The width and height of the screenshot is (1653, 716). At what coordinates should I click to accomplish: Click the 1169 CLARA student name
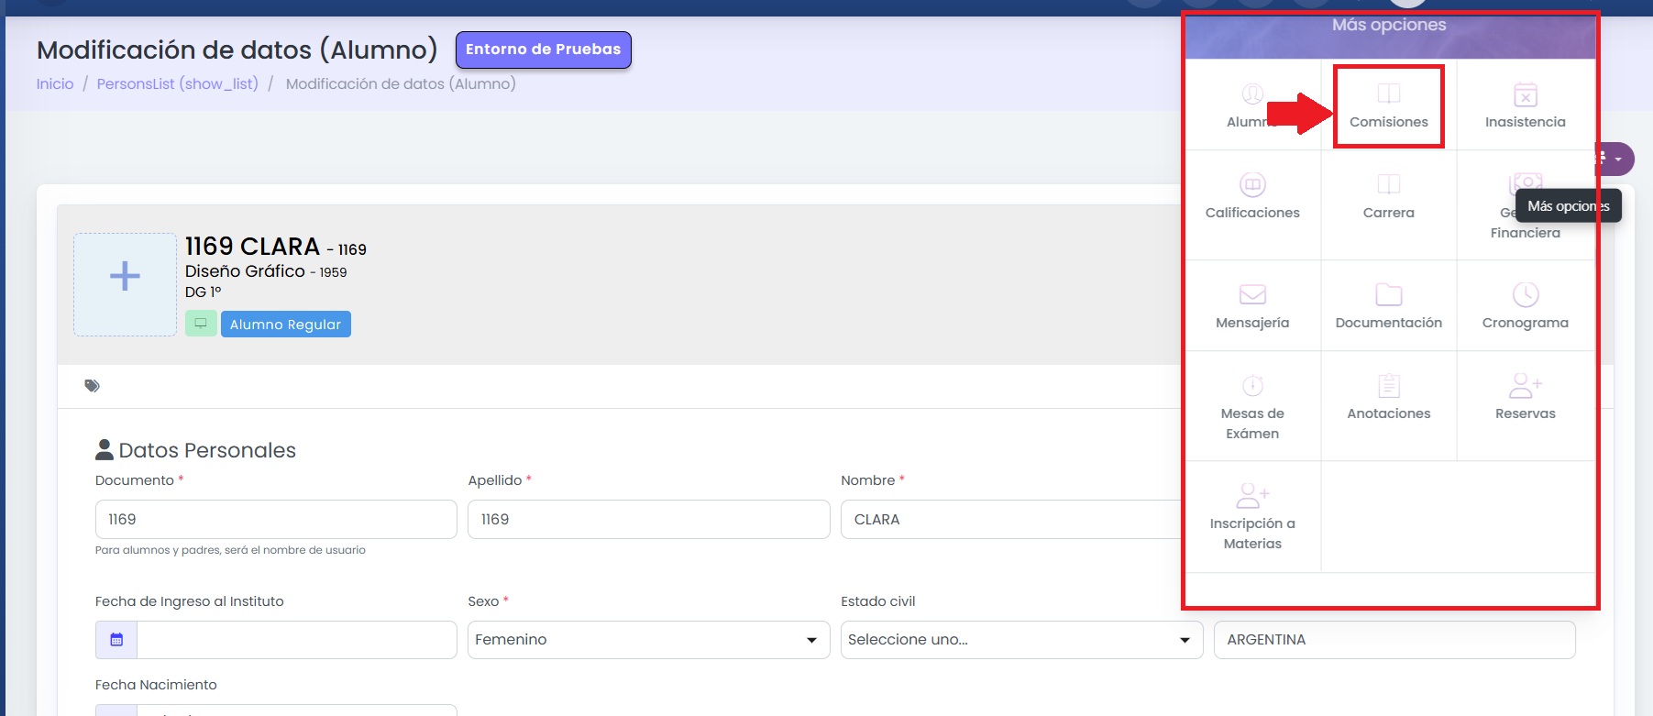pos(252,246)
